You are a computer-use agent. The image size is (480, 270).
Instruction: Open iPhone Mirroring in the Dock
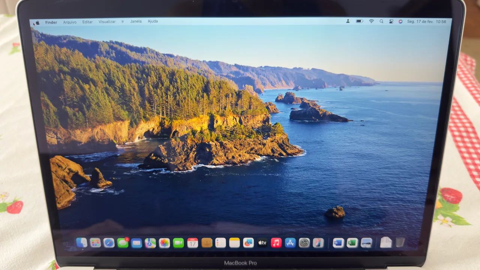(x=318, y=243)
